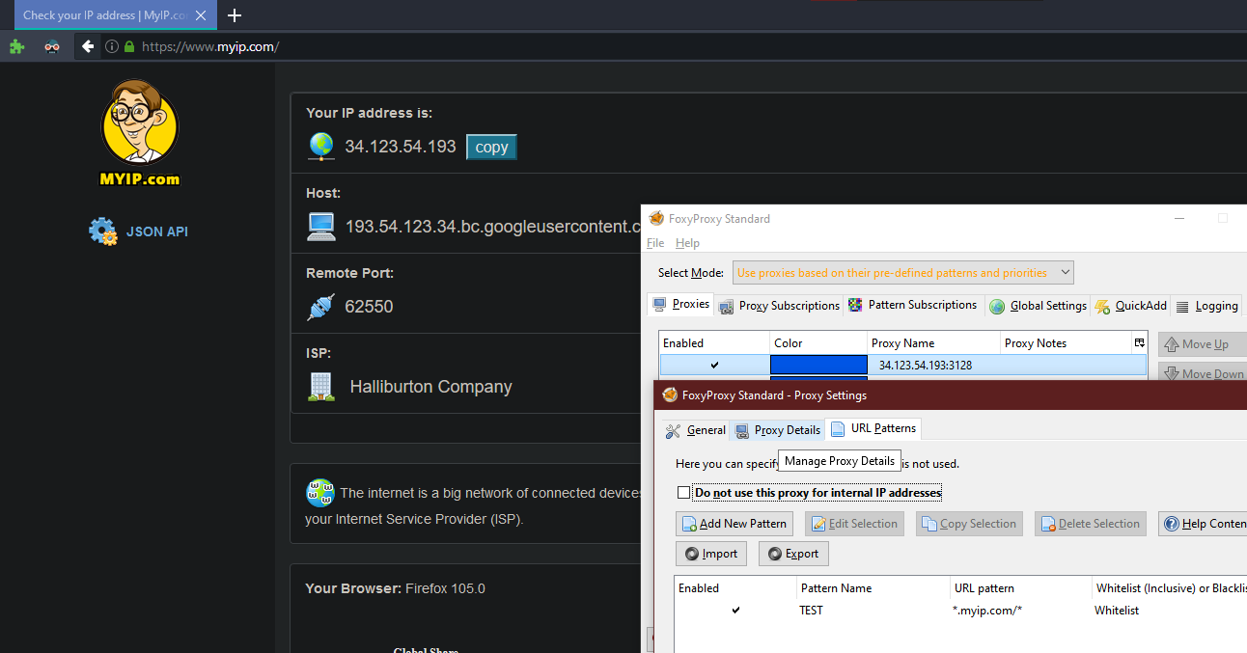The height and width of the screenshot is (653, 1247).
Task: Click the Move Down button
Action: coord(1203,373)
